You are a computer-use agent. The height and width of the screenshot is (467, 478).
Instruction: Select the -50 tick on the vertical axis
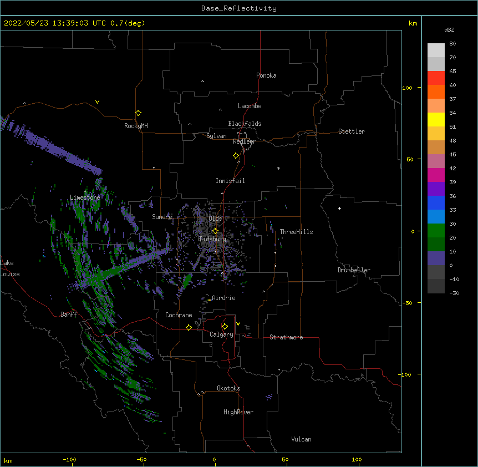tap(407, 303)
